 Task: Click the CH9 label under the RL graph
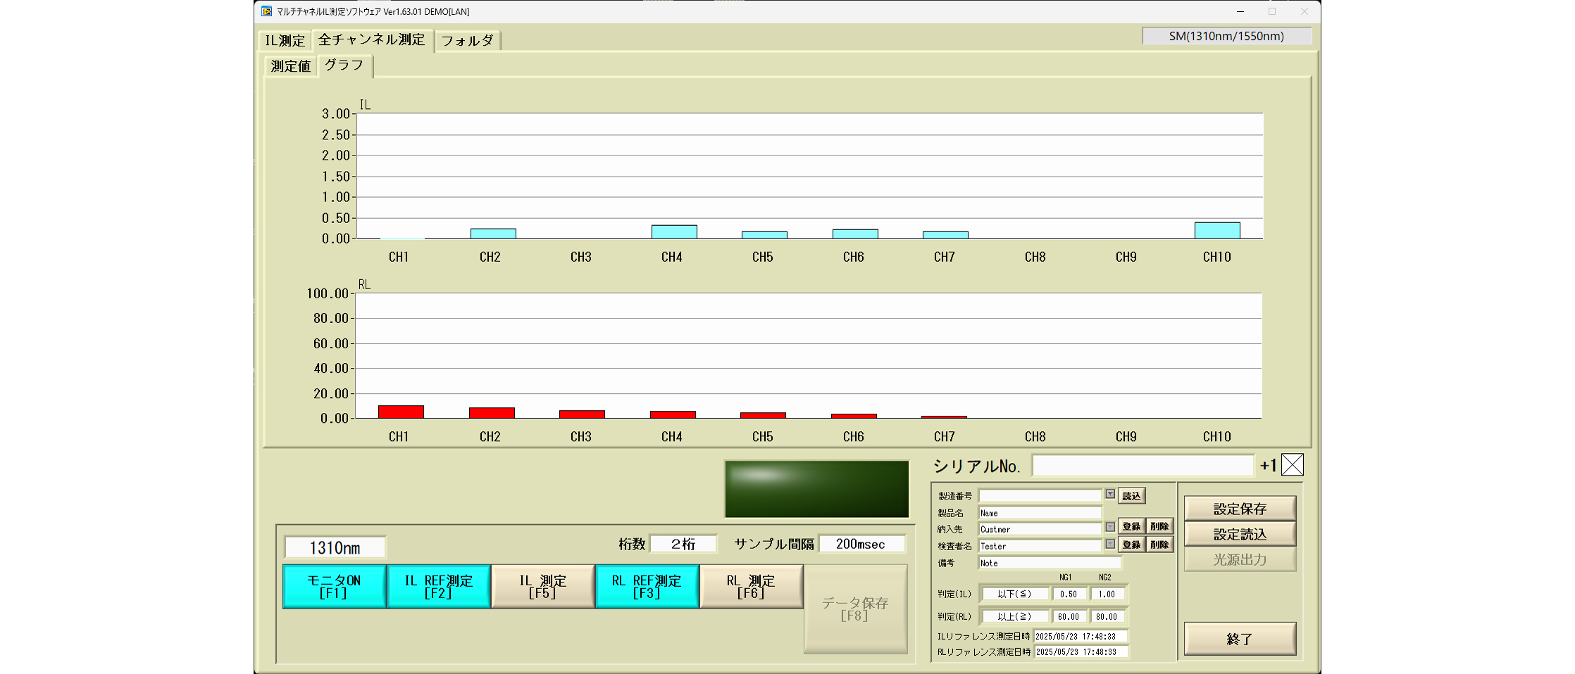[x=1126, y=437]
